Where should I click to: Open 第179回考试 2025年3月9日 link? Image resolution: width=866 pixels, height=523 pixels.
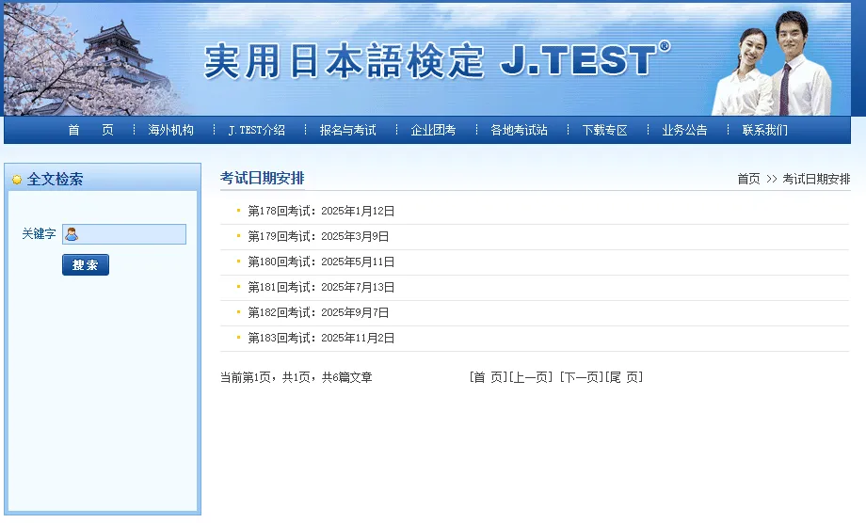click(x=318, y=237)
